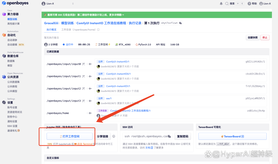278x164 pixels.
Task: Click the GraceXiiii breadcrumb link
Action: pyautogui.click(x=51, y=23)
